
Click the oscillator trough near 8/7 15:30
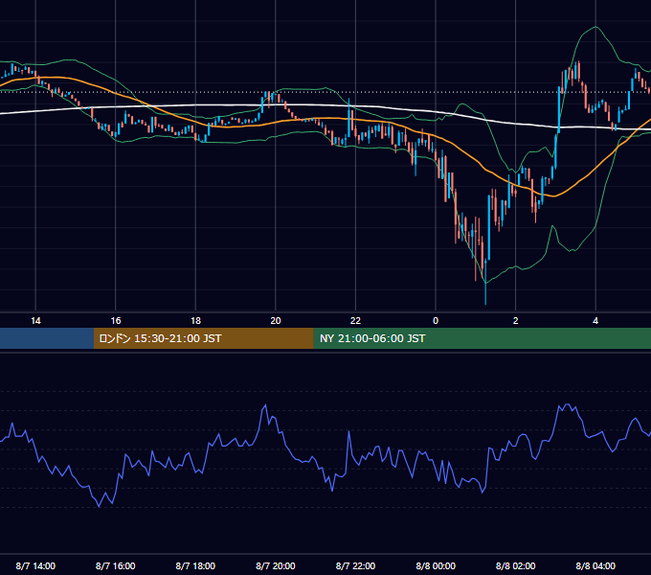click(99, 506)
